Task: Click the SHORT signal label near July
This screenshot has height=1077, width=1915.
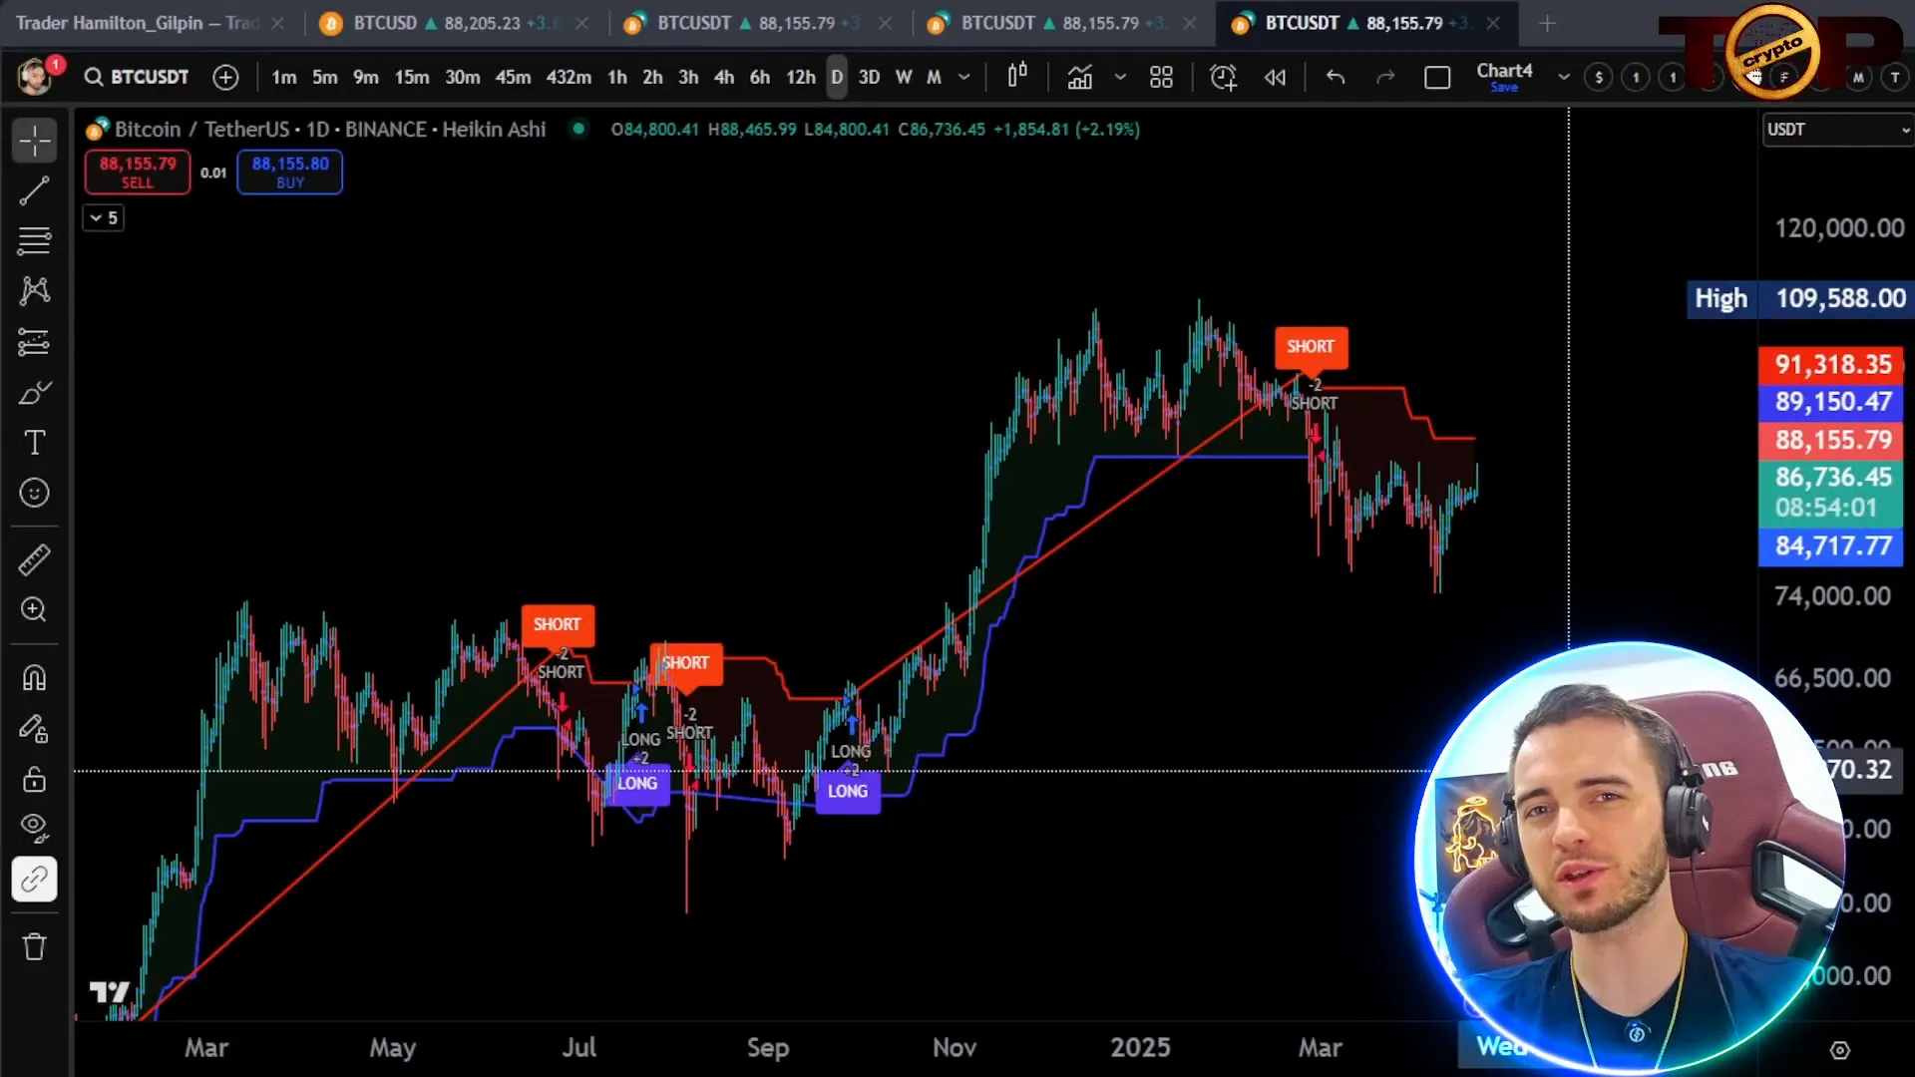Action: tap(557, 625)
